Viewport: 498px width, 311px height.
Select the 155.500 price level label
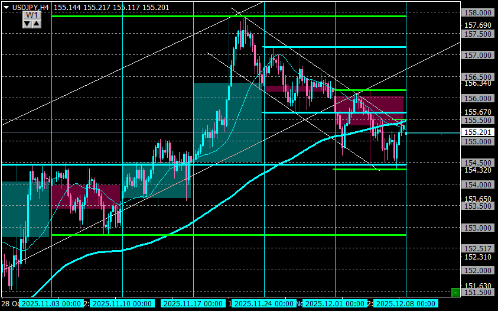pos(478,120)
